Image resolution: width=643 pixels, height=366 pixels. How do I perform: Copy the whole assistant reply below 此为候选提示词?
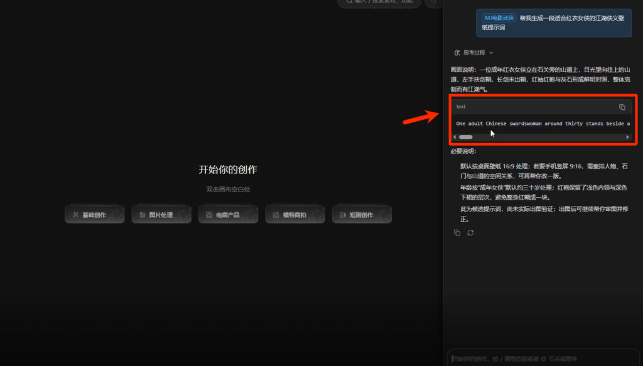457,233
